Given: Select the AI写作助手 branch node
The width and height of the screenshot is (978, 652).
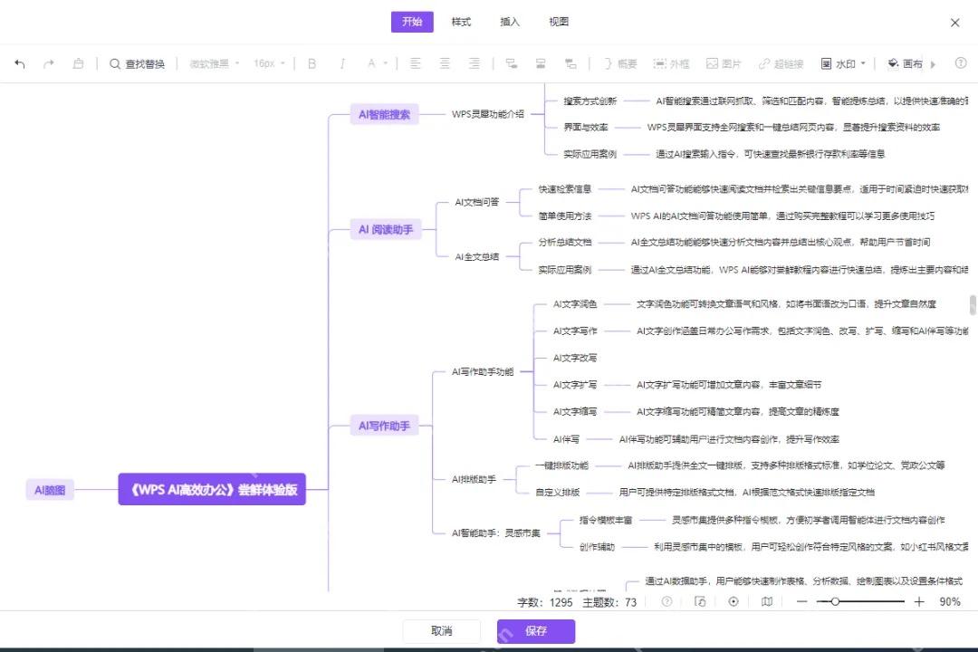Looking at the screenshot, I should (x=384, y=427).
